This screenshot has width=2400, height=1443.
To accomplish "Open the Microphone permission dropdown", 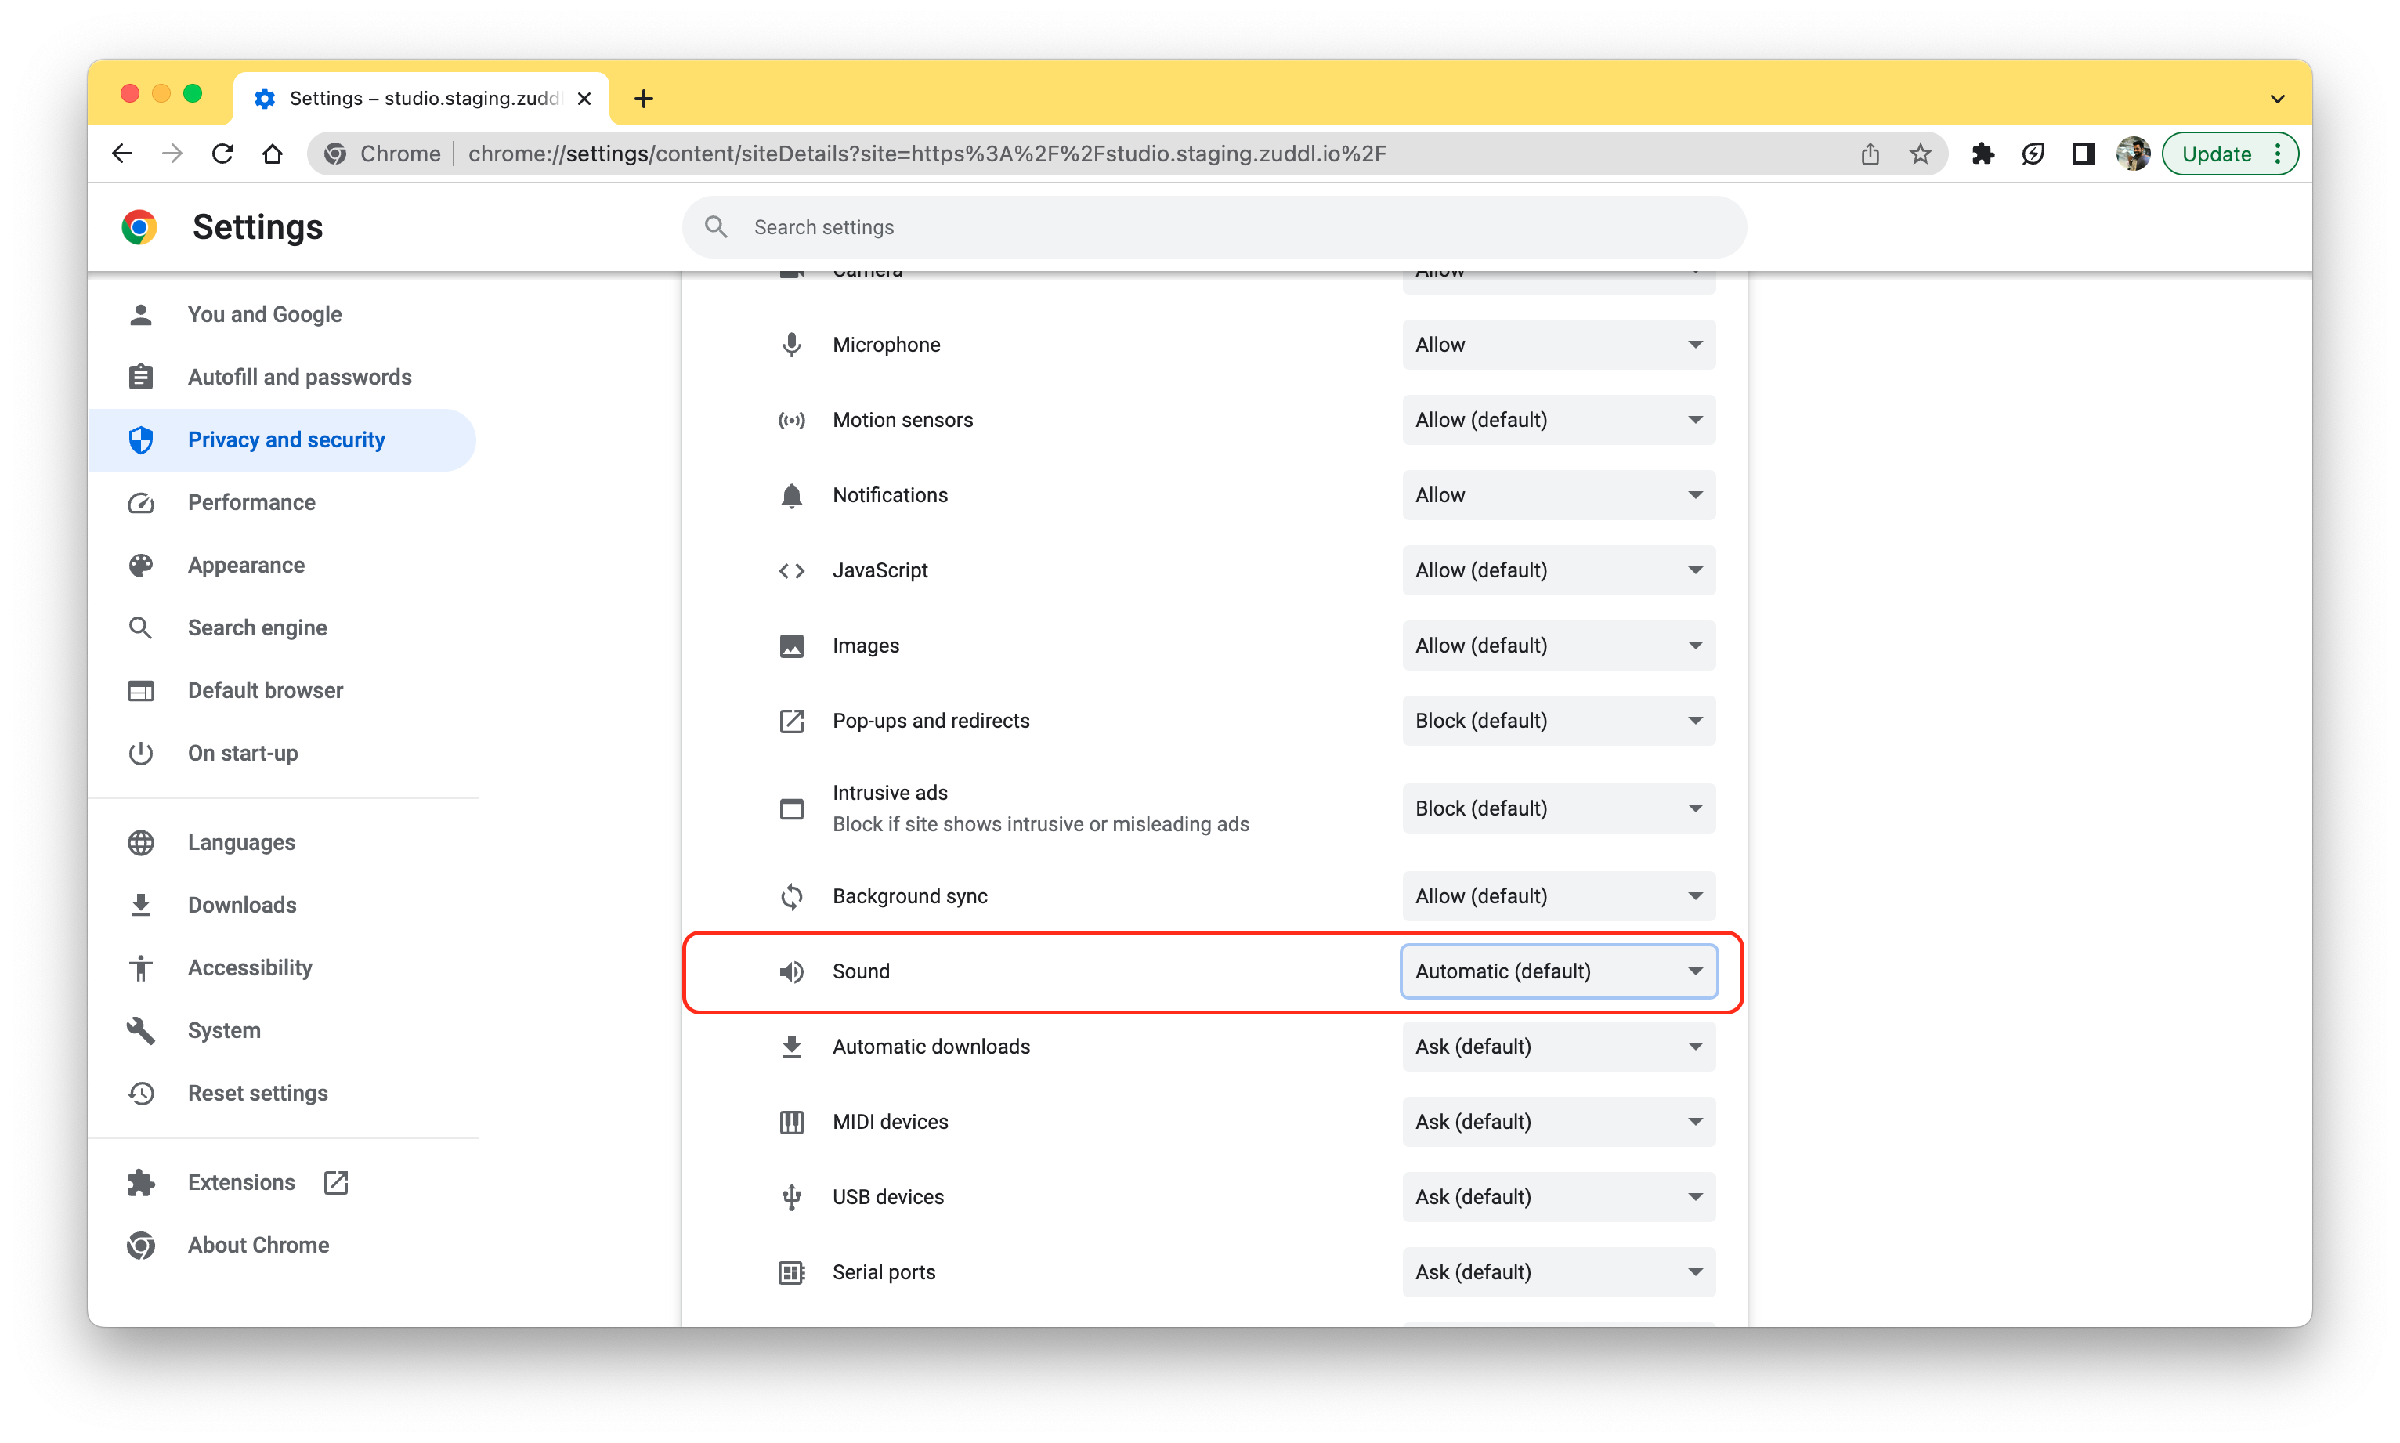I will click(x=1558, y=344).
